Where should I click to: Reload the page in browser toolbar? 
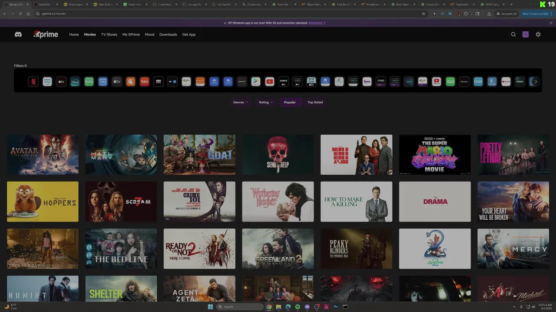tap(20, 13)
